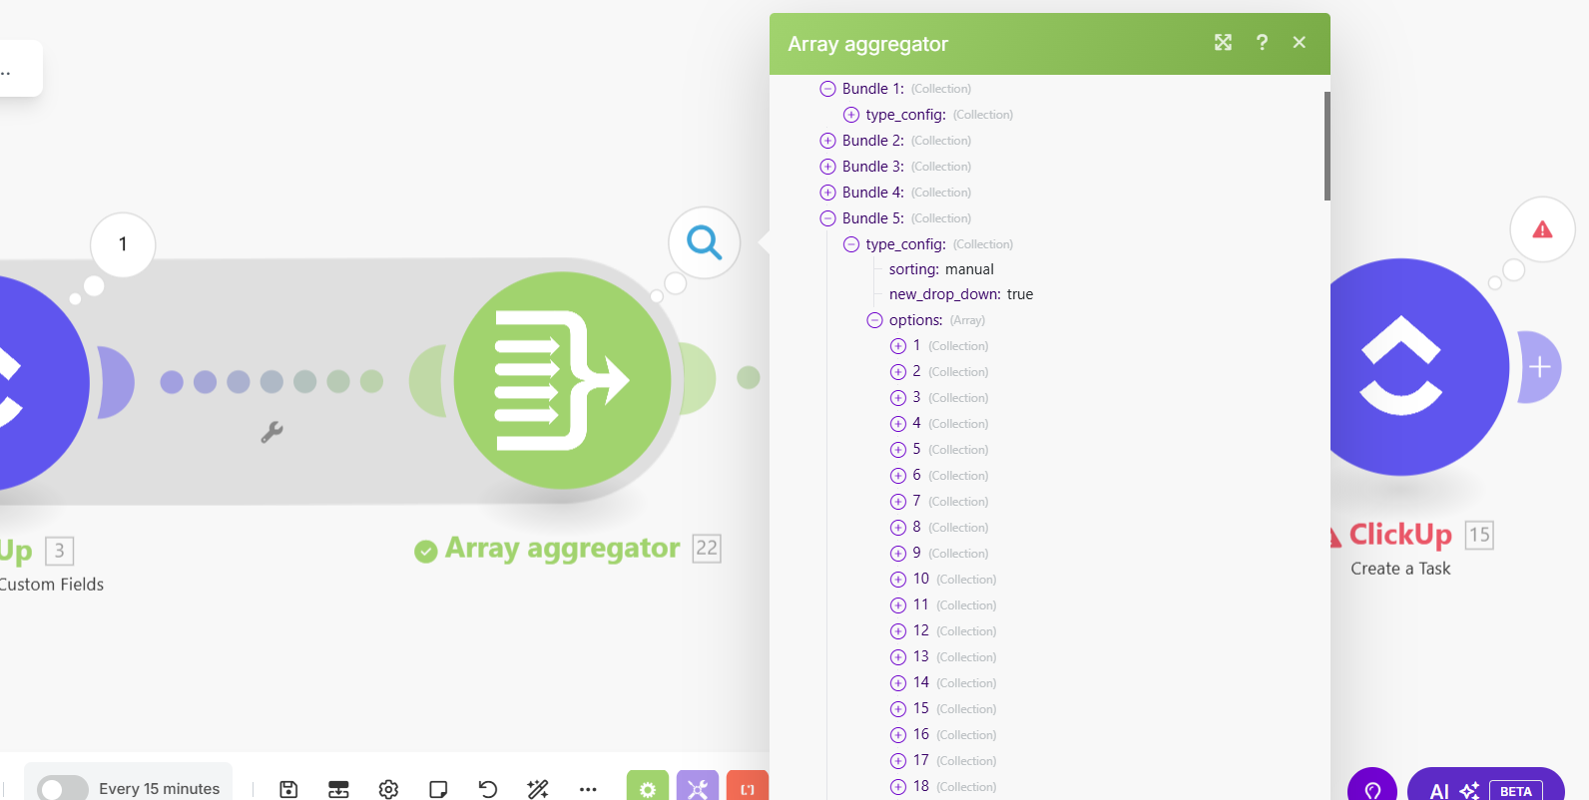1589x800 pixels.
Task: Expand Bundle 3 collection
Action: [x=827, y=167]
